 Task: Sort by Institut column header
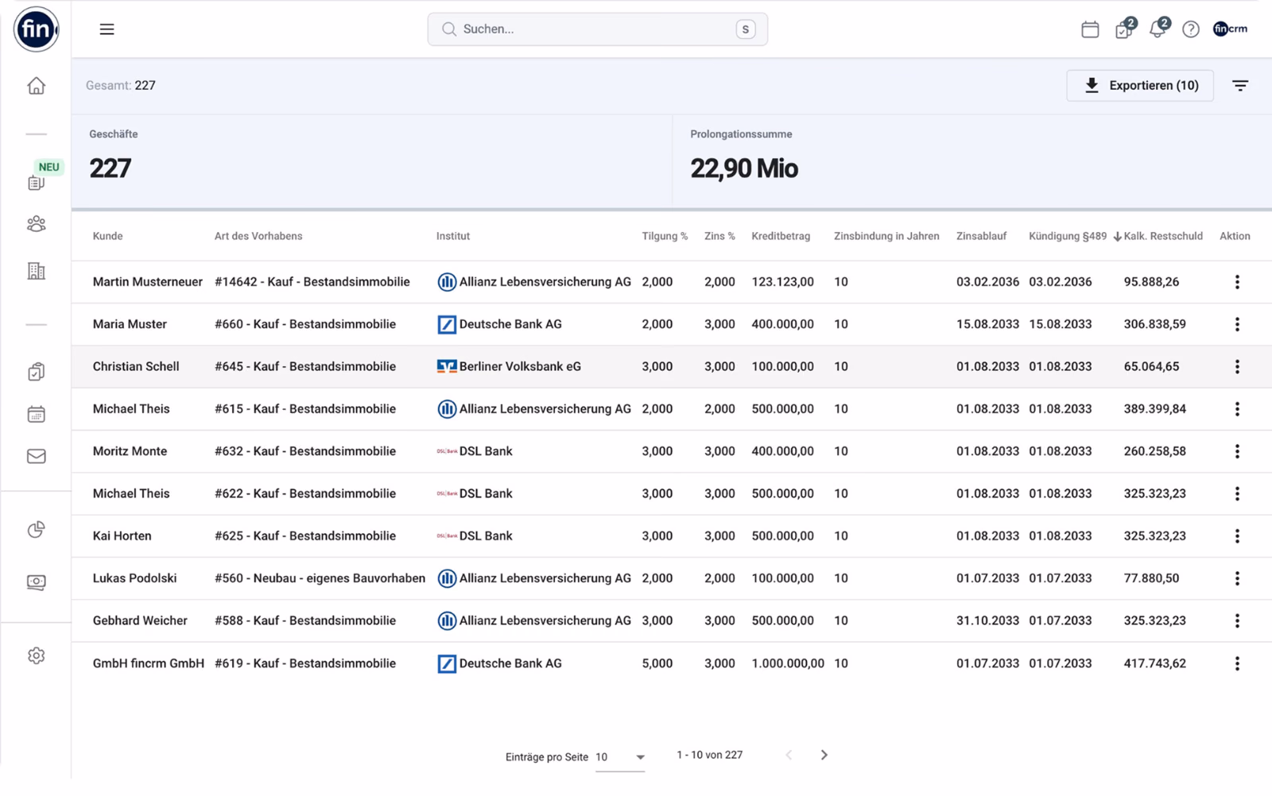[x=453, y=236]
